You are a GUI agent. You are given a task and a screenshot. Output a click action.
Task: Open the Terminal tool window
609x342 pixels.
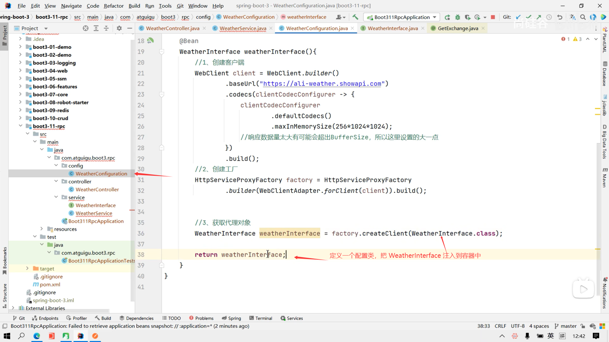261,318
